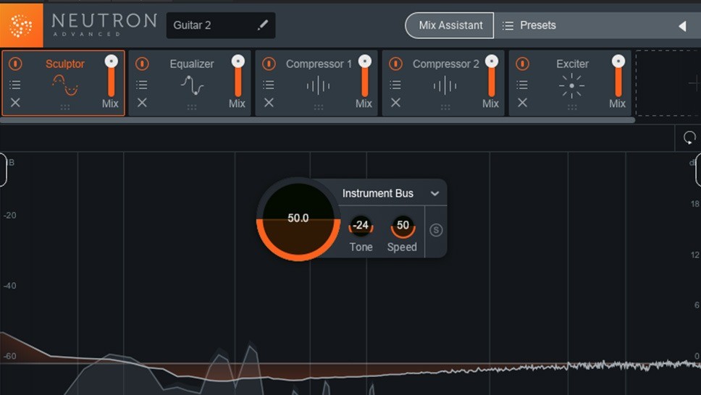Open the Compressor 2 presets list icon
The width and height of the screenshot is (701, 395).
point(395,85)
